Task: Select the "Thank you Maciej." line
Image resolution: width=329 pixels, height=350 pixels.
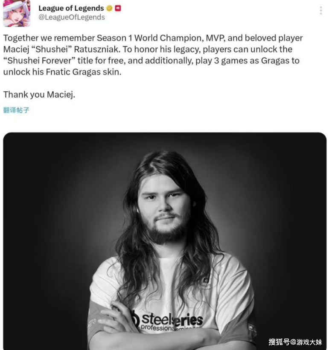Action: click(x=39, y=94)
